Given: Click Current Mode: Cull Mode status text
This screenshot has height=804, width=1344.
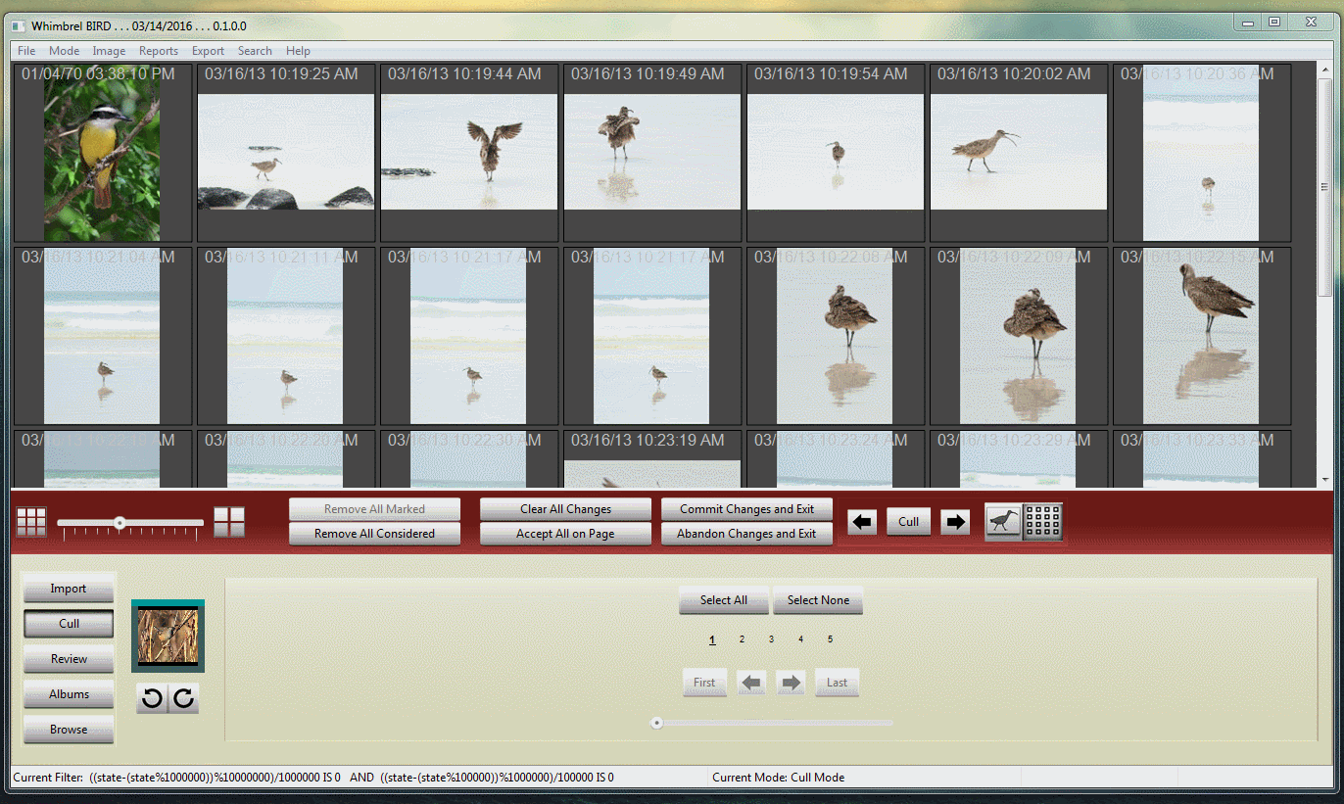Looking at the screenshot, I should pyautogui.click(x=778, y=778).
